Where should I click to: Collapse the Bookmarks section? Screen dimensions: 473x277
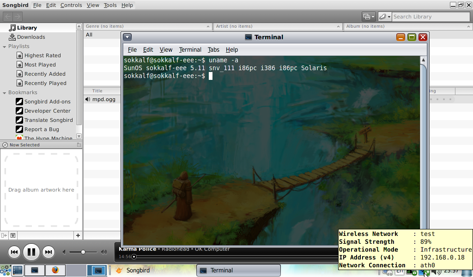[x=4, y=93]
